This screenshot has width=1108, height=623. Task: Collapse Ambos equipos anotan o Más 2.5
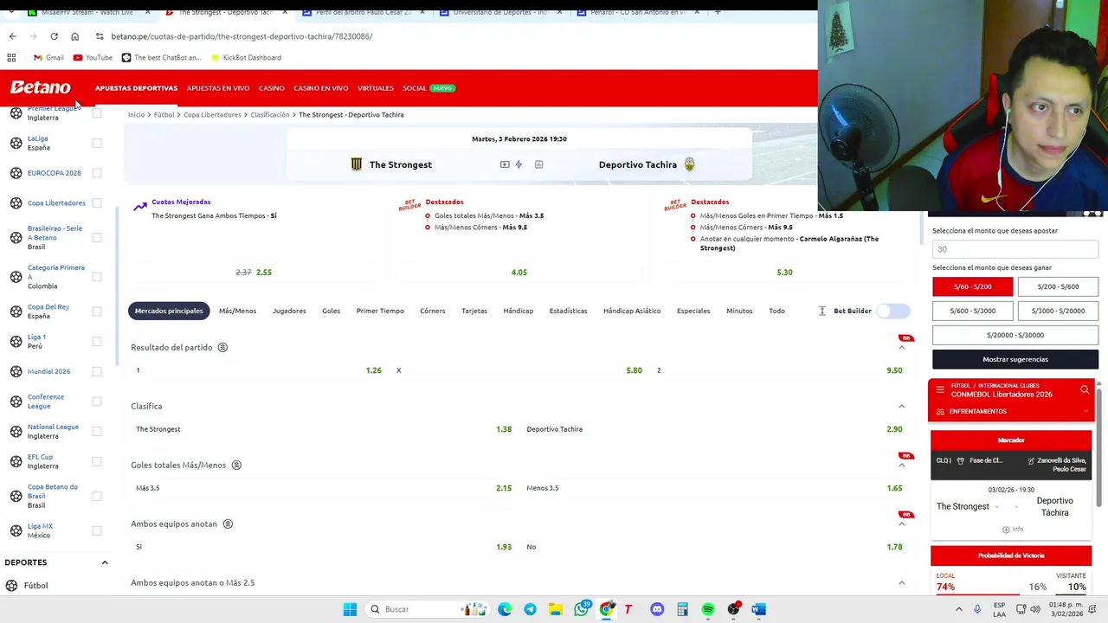click(901, 582)
